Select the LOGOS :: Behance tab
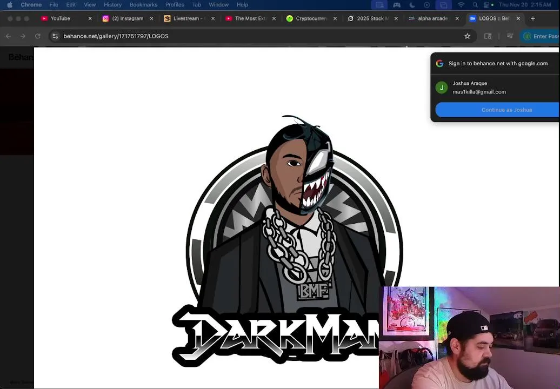This screenshot has width=560, height=389. coord(495,18)
